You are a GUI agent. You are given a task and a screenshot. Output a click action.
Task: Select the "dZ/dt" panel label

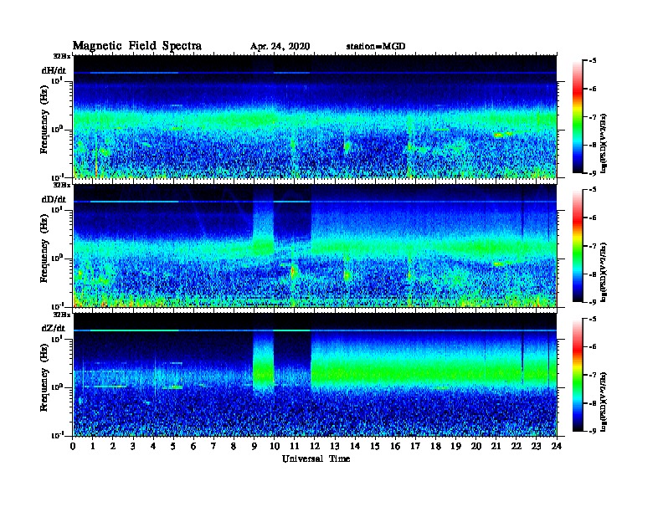(x=54, y=328)
